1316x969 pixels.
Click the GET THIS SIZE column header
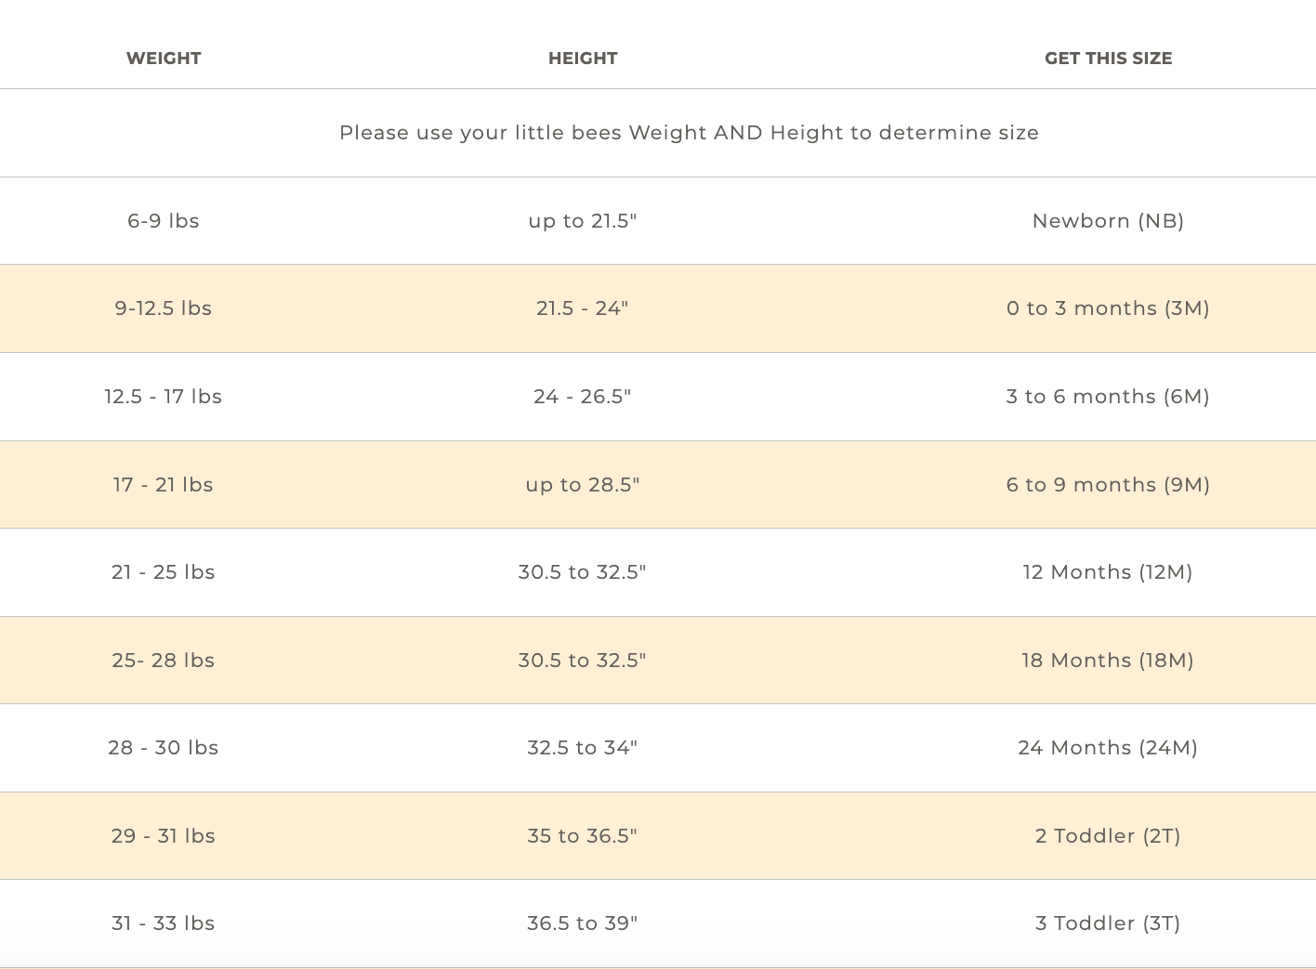(1108, 59)
